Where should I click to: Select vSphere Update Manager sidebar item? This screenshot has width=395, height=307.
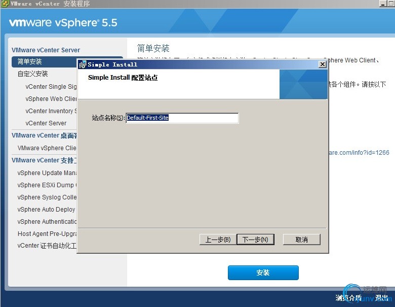pyautogui.click(x=47, y=173)
